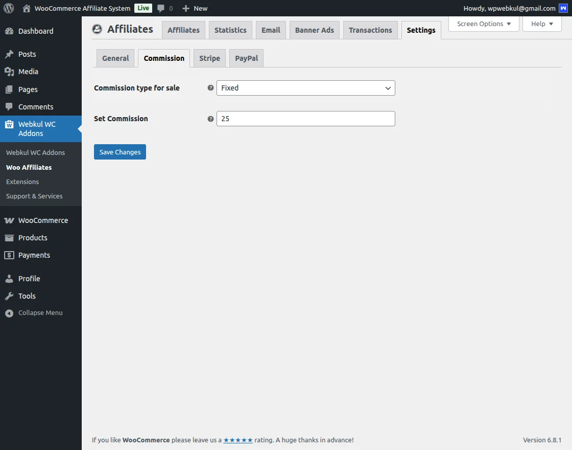Click the five-star rating link

pyautogui.click(x=238, y=440)
